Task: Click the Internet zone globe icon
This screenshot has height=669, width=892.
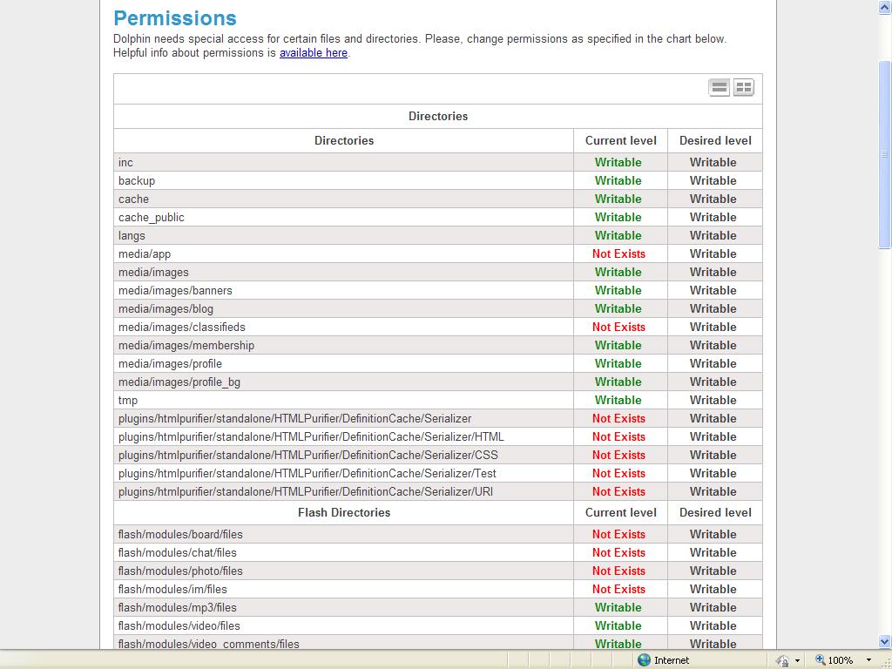Action: pyautogui.click(x=644, y=660)
